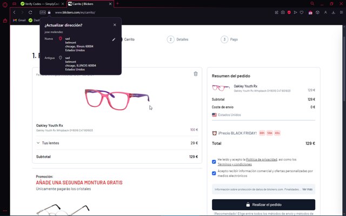Take a snapshot with camera icon
This screenshot has width=346, height=216.
coord(283,12)
